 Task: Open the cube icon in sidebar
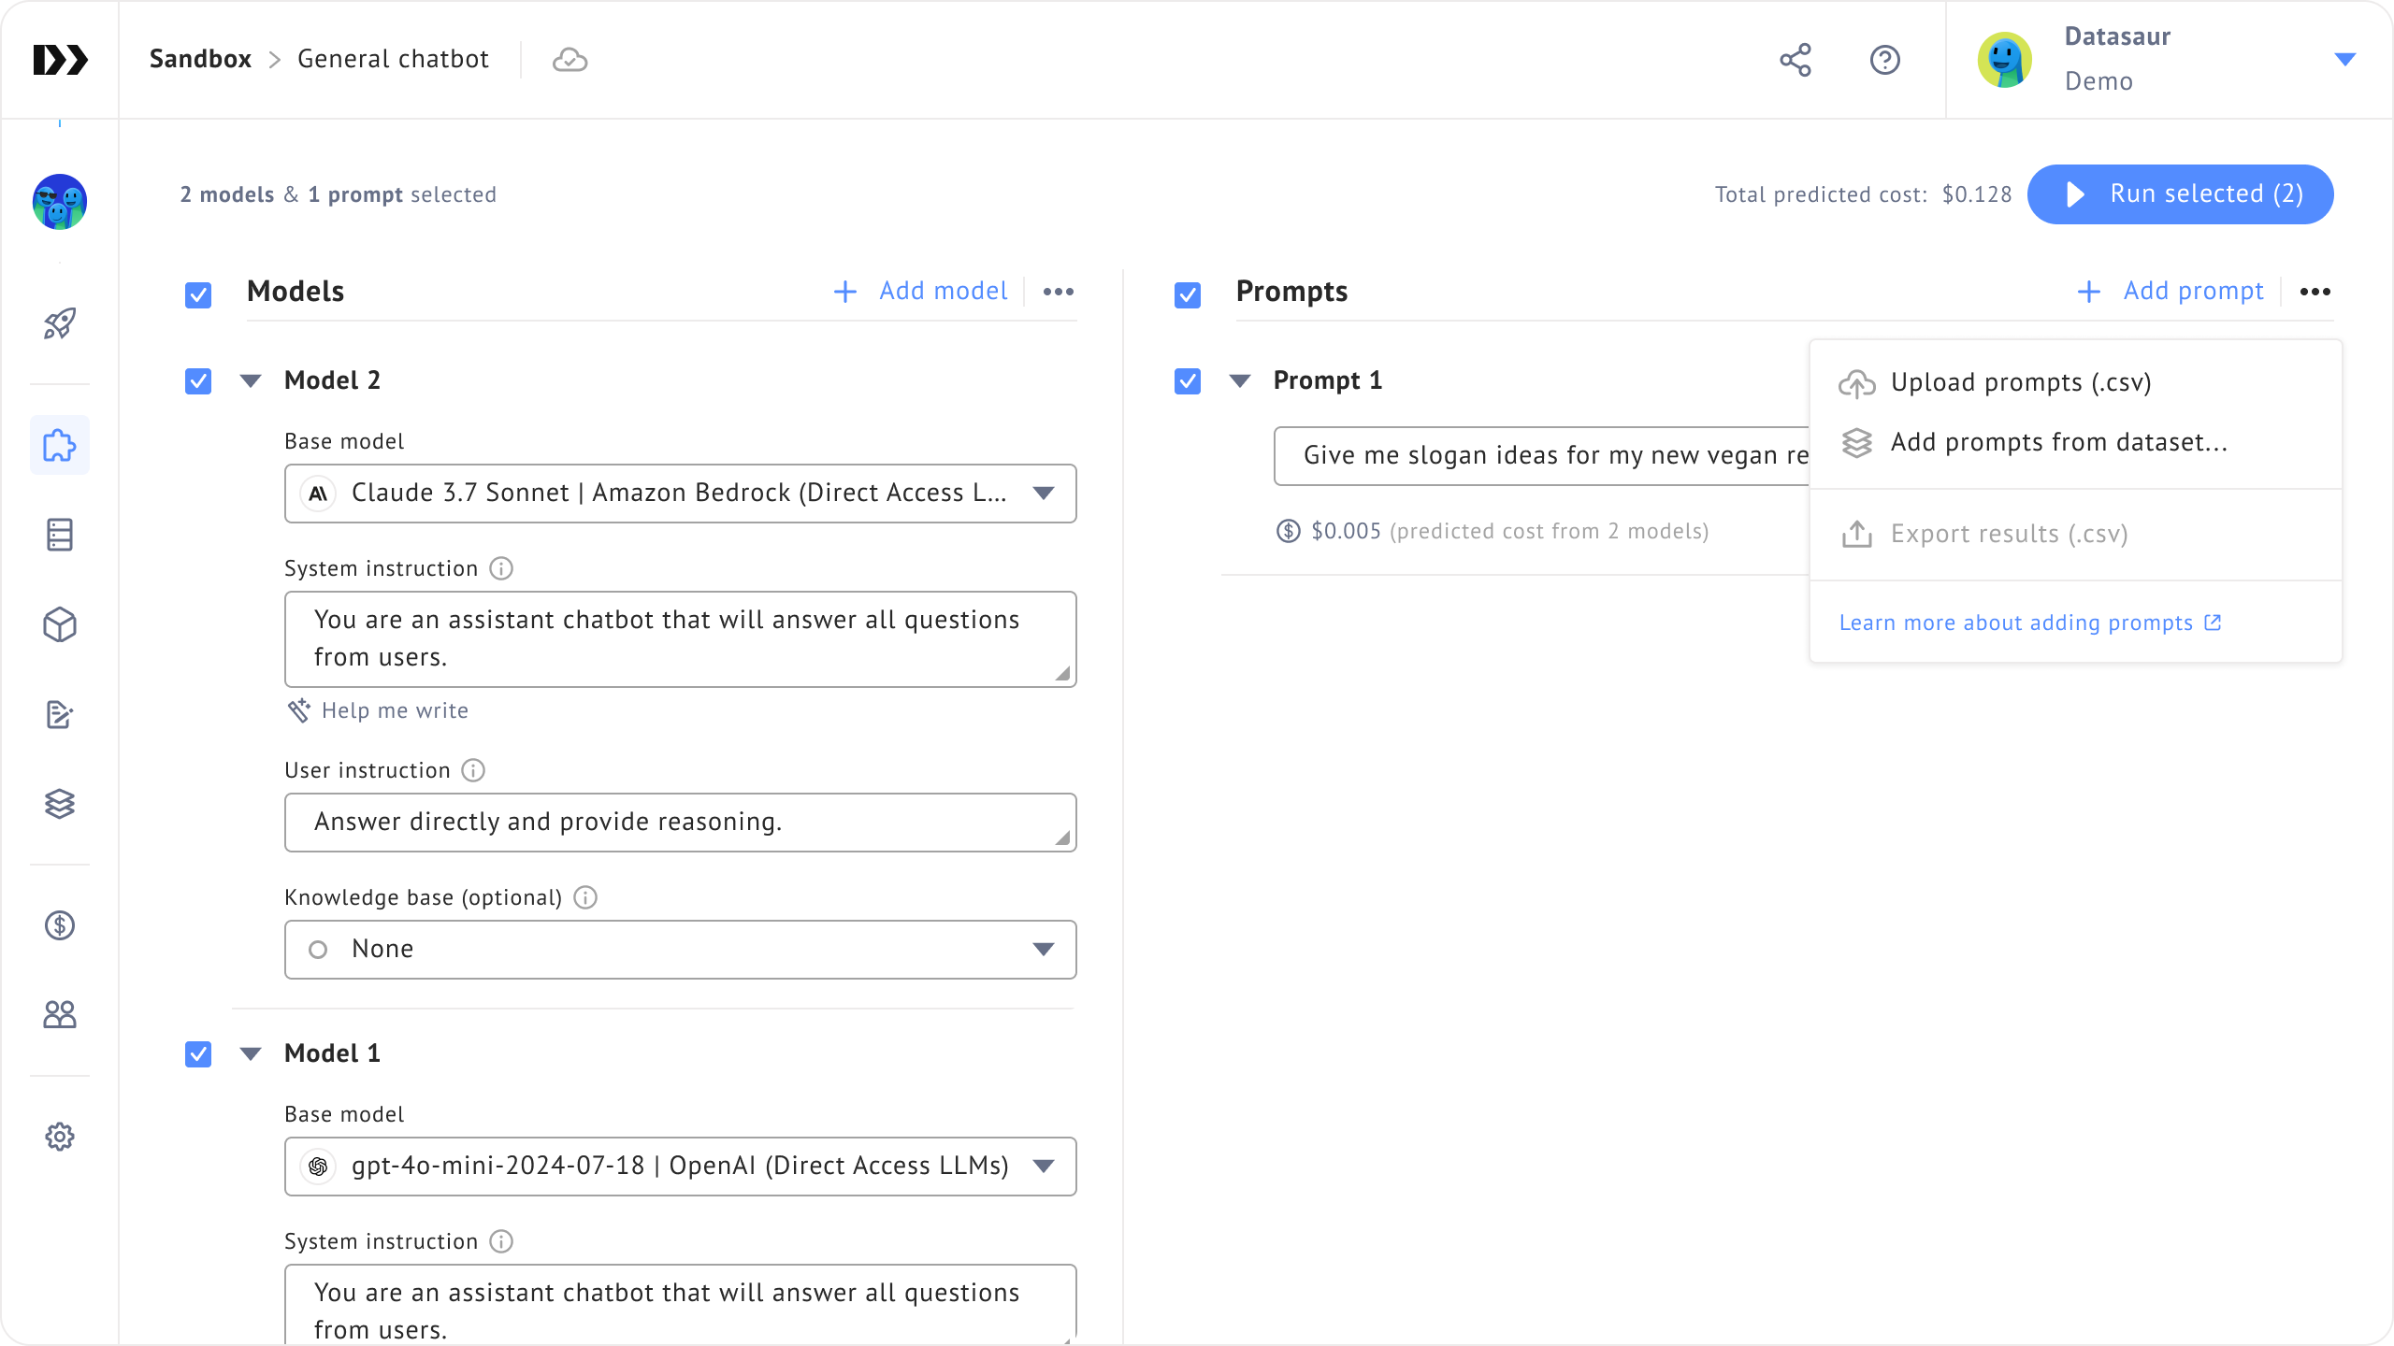(x=60, y=624)
